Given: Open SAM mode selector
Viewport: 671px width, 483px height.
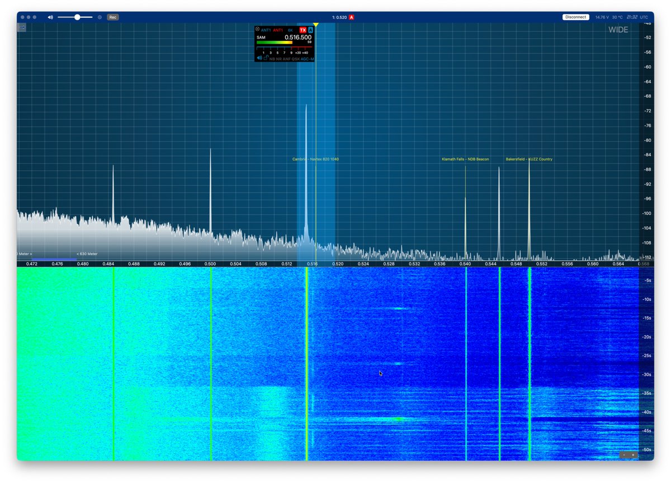Looking at the screenshot, I should [261, 37].
